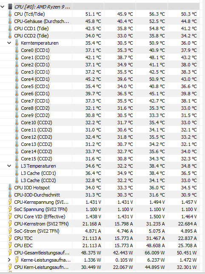Click thermometer icon of Core0 (CCD1)
Image resolution: width=205 pixels, height=274 pixels.
[x=17, y=50]
